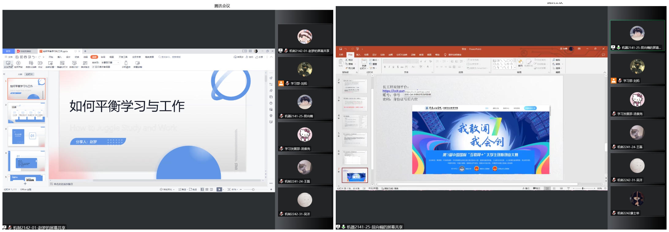Image resolution: width=669 pixels, height=232 pixels.
Task: Toggle the 显示演讲者视图 checkbox
Action: point(101,67)
